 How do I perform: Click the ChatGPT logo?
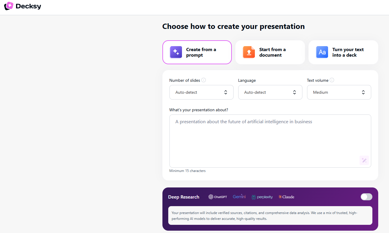coord(218,197)
